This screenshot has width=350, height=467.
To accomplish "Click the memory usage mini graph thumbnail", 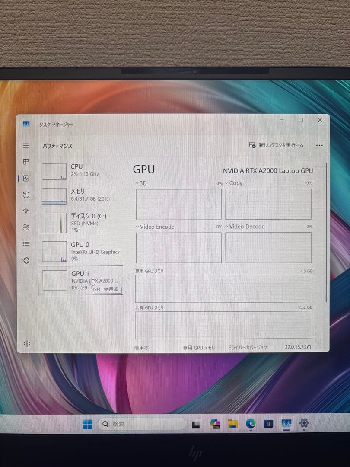I will (x=54, y=196).
